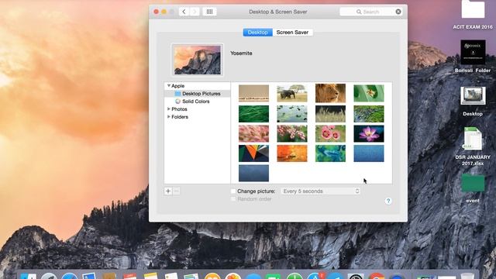Clear the search field with the X icon

tap(398, 12)
